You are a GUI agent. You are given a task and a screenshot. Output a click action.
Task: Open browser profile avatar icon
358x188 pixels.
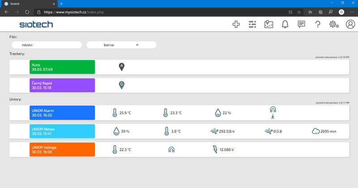click(x=341, y=12)
